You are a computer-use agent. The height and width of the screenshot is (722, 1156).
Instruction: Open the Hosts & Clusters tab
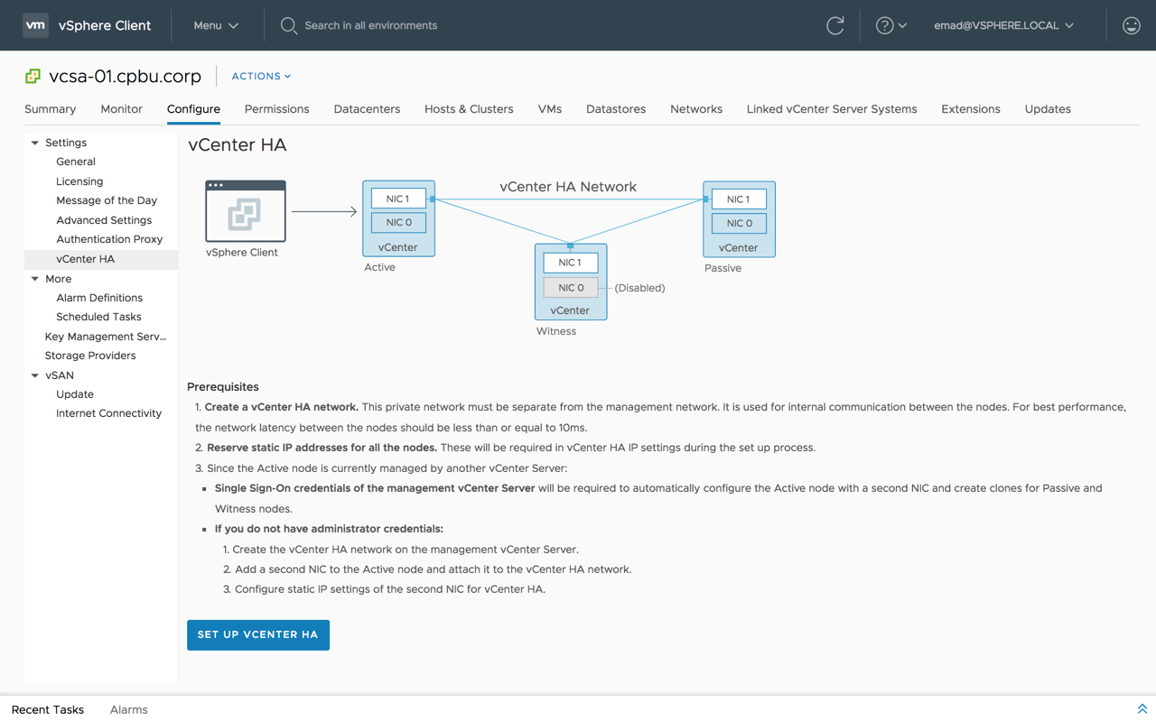pyautogui.click(x=469, y=109)
